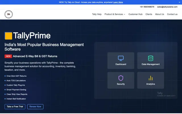The width and height of the screenshot is (182, 114).
Task: Click the Analytics bar chart icon
Action: tap(150, 78)
